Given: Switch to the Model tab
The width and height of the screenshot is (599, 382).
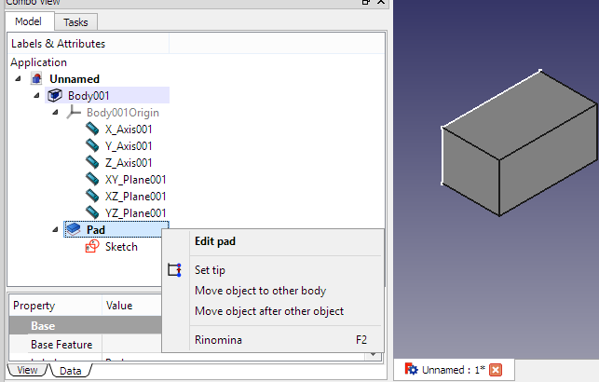Looking at the screenshot, I should pos(28,21).
